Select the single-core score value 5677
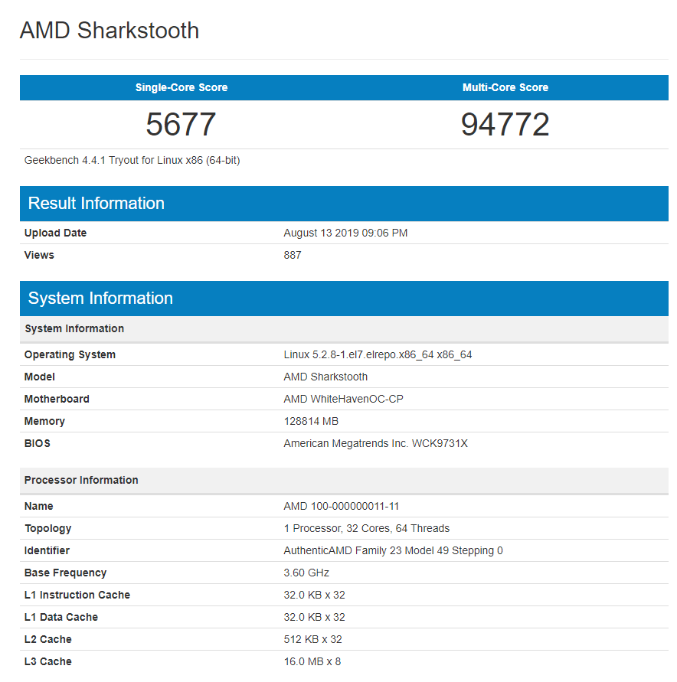The width and height of the screenshot is (677, 682). (182, 124)
